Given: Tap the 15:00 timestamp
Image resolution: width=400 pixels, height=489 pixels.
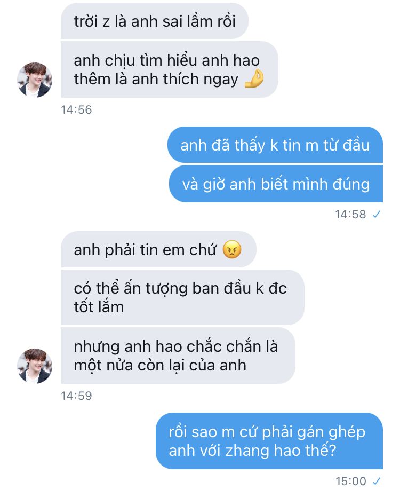Looking at the screenshot, I should [x=351, y=481].
